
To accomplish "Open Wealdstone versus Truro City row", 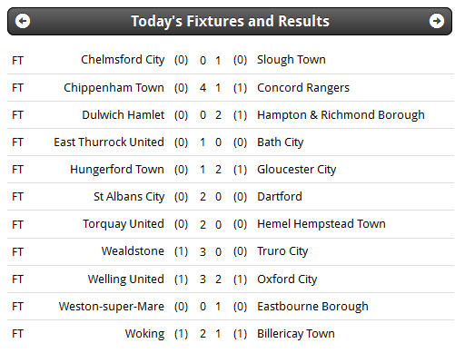I will [230, 251].
